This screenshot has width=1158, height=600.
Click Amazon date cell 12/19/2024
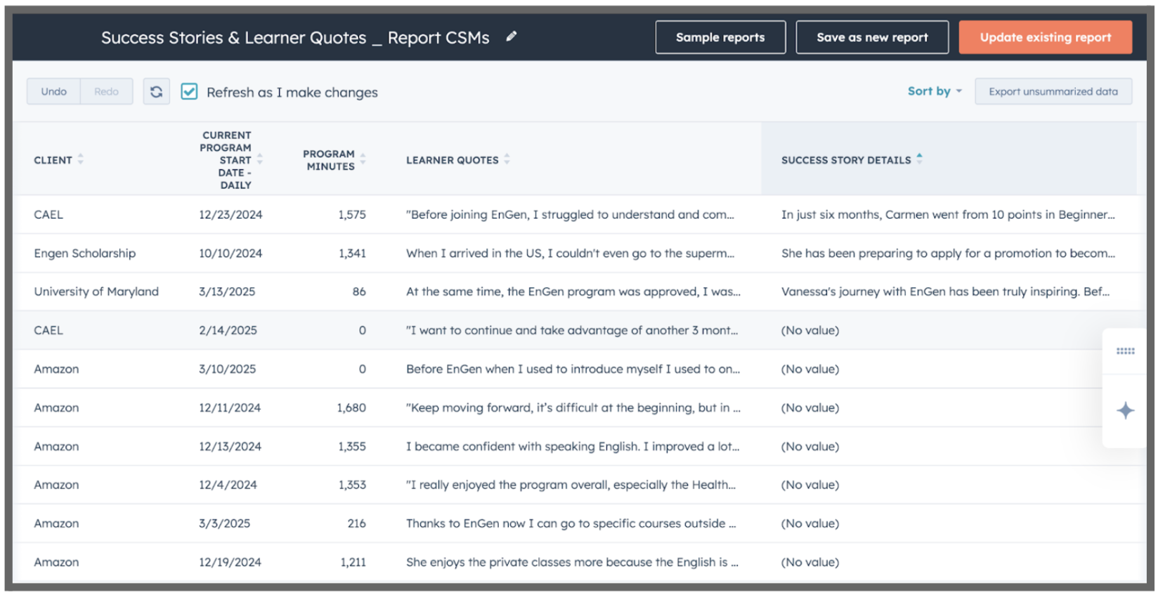tap(230, 562)
